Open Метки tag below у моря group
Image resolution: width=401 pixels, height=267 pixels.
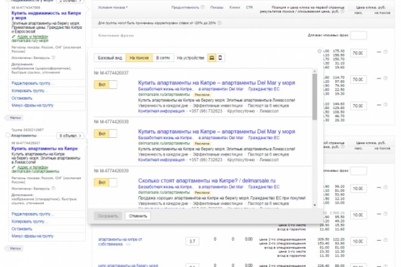[x=16, y=118]
